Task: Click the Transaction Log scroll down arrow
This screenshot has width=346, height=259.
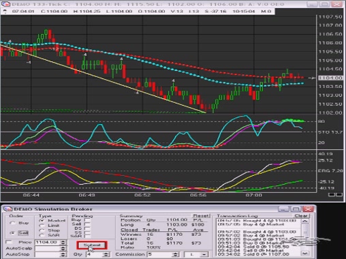Action: pos(305,253)
